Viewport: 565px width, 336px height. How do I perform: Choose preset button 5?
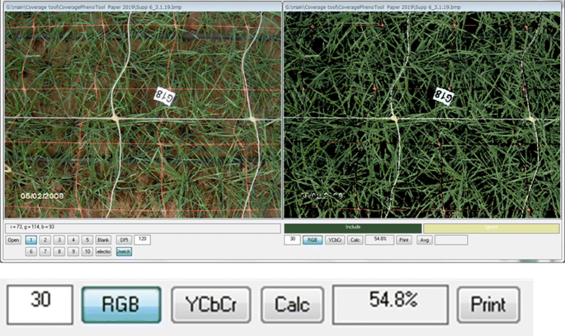click(x=87, y=240)
